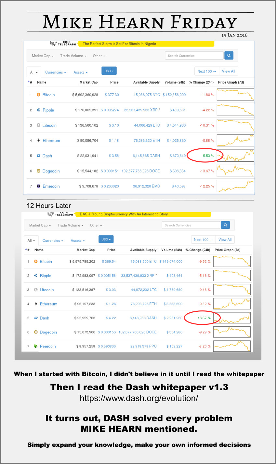The width and height of the screenshot is (276, 464).
Task: Open USD currency dropdown in top panel
Action: [x=109, y=71]
